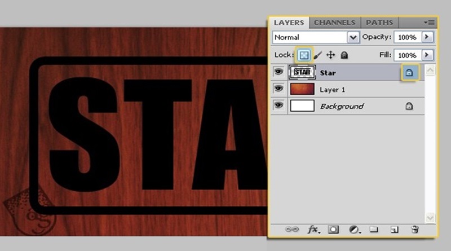Screen dimensions: 451x251
Task: Open the Fill slider arrow
Action: click(427, 55)
